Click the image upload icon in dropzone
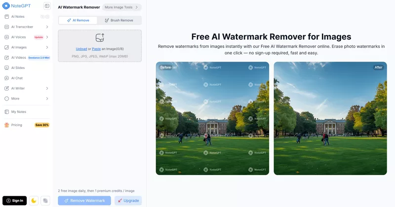 tap(100, 38)
